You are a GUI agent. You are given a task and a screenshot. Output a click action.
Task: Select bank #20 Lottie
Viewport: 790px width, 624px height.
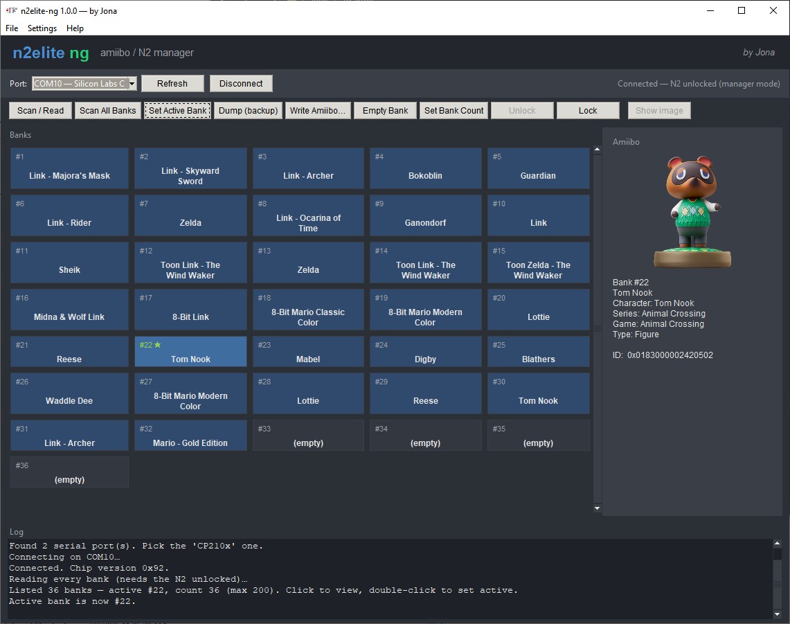[x=539, y=310]
